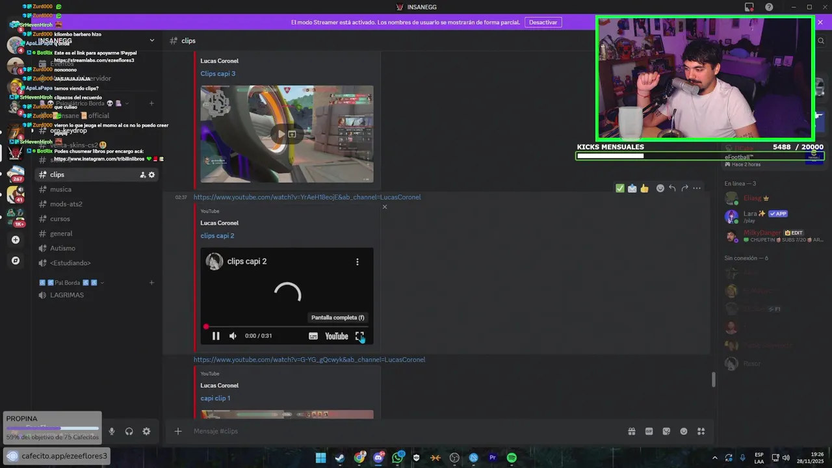Show hidden system tray icons
832x468 pixels.
click(x=714, y=458)
